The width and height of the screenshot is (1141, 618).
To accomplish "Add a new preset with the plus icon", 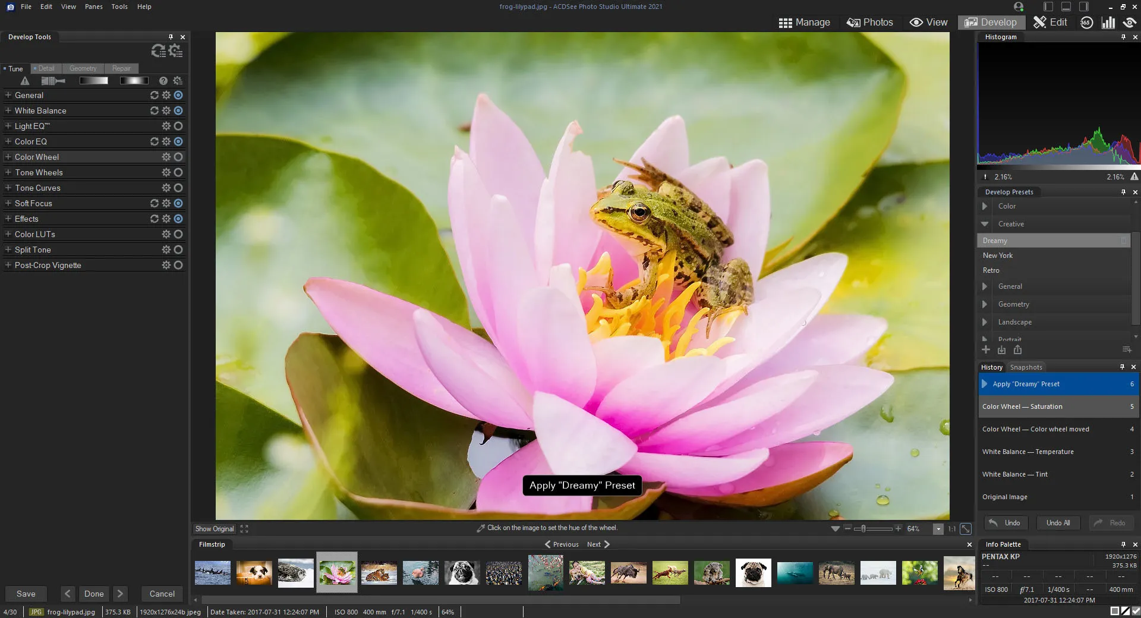I will coord(986,350).
